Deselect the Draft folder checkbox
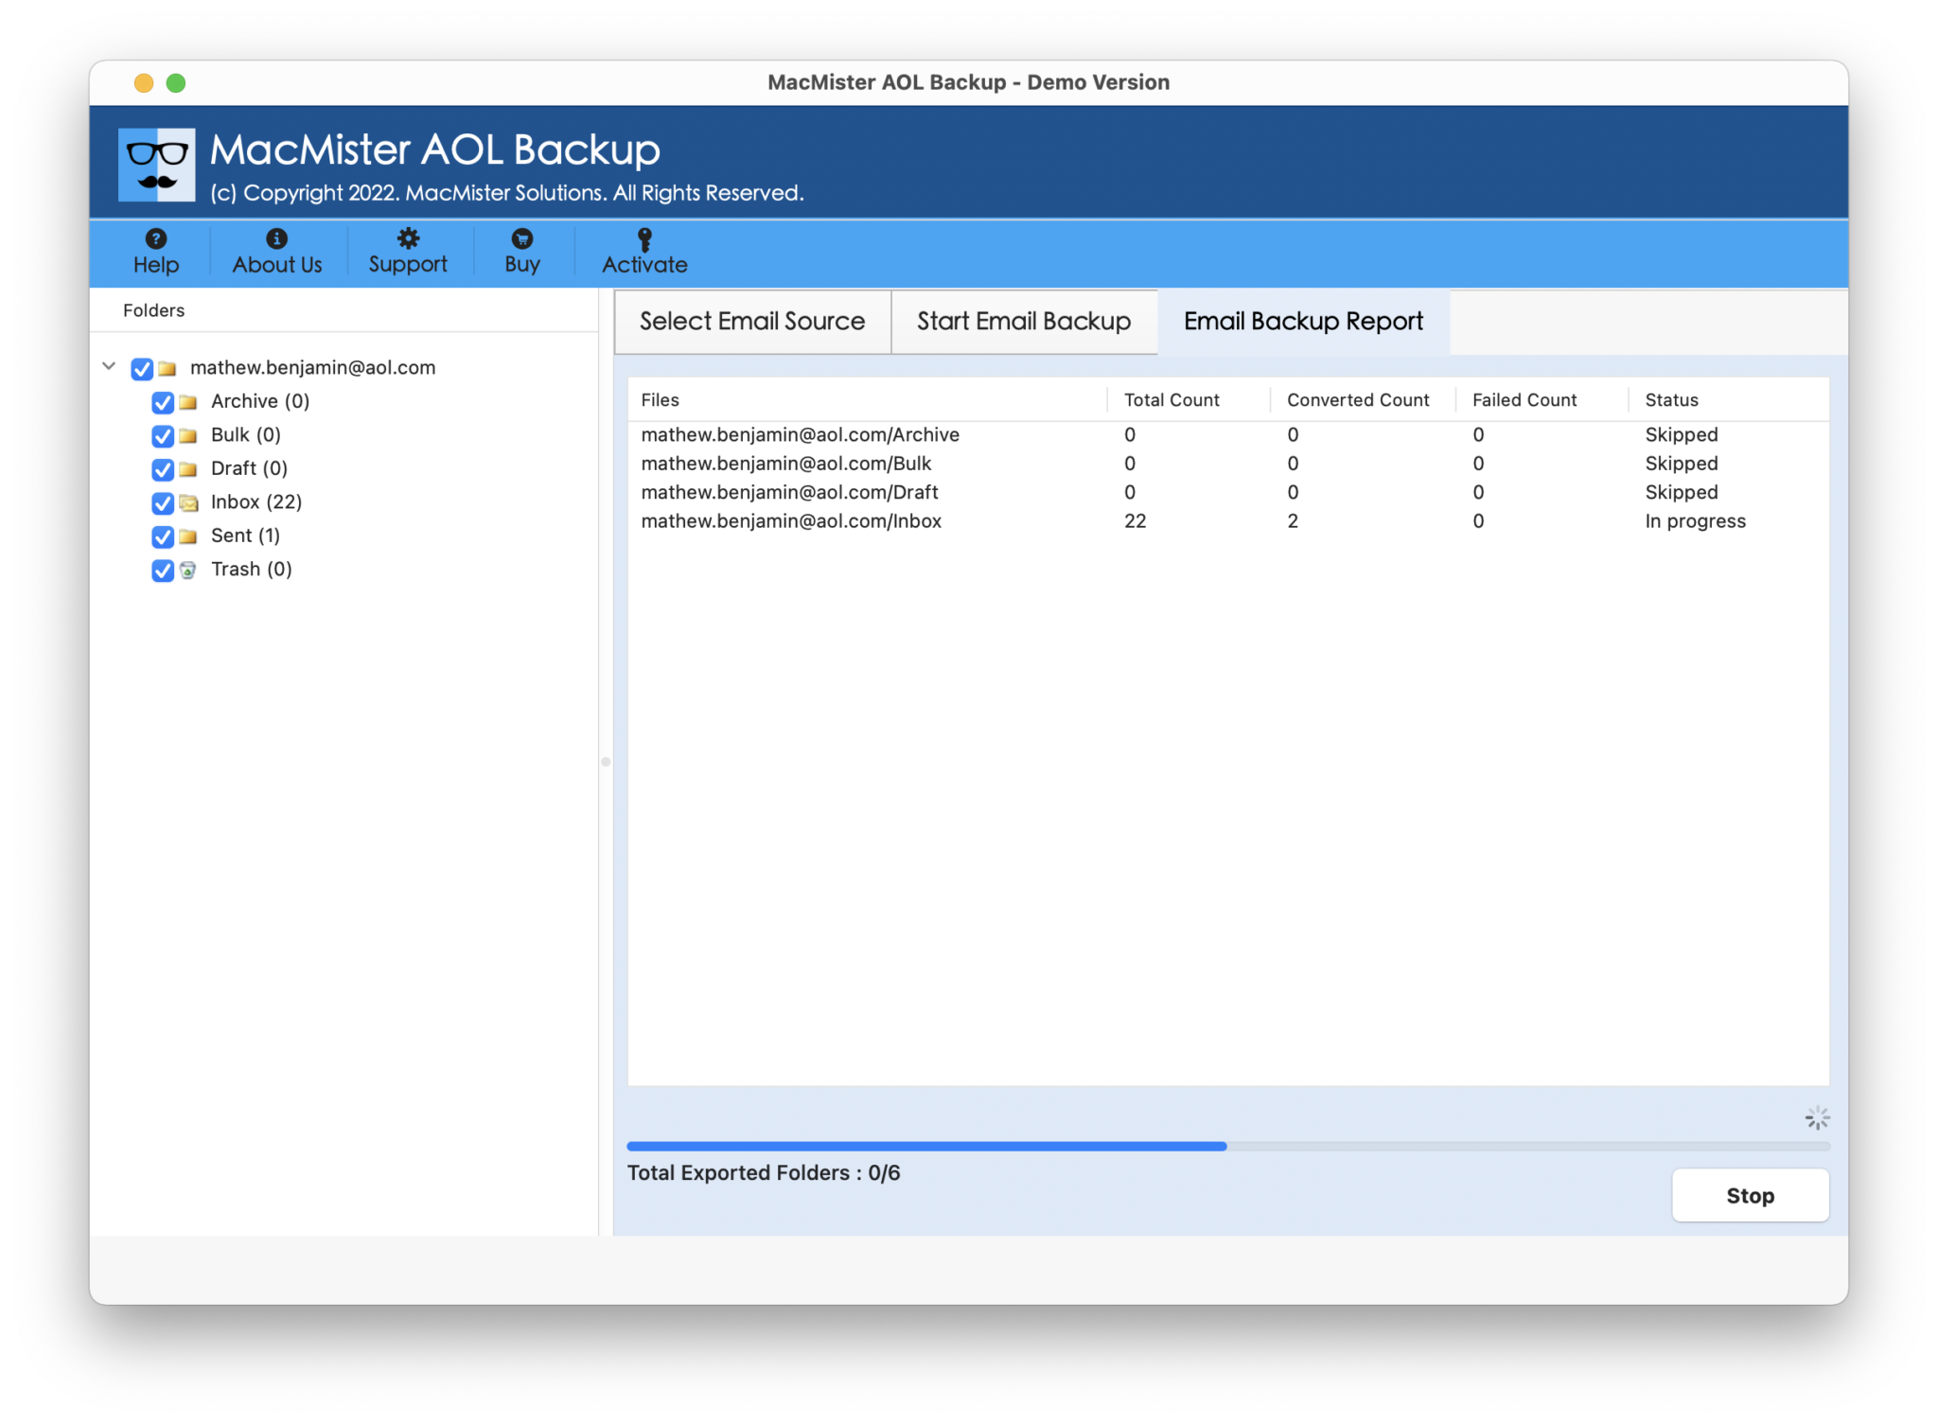 (162, 469)
